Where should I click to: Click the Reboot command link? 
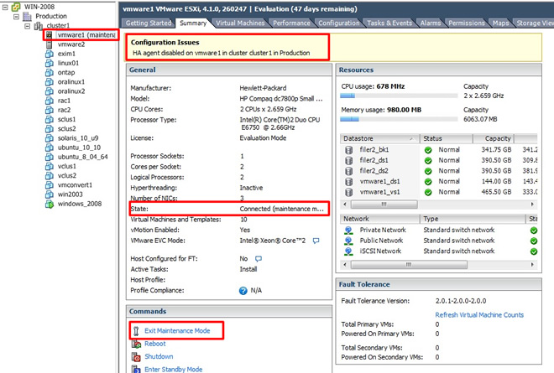point(154,344)
